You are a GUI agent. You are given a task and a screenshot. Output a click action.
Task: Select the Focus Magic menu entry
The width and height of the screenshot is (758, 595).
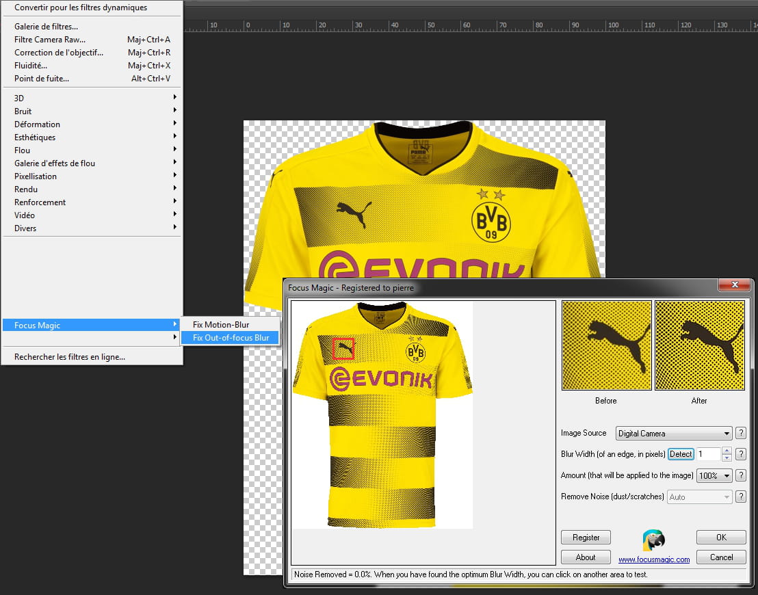[92, 326]
